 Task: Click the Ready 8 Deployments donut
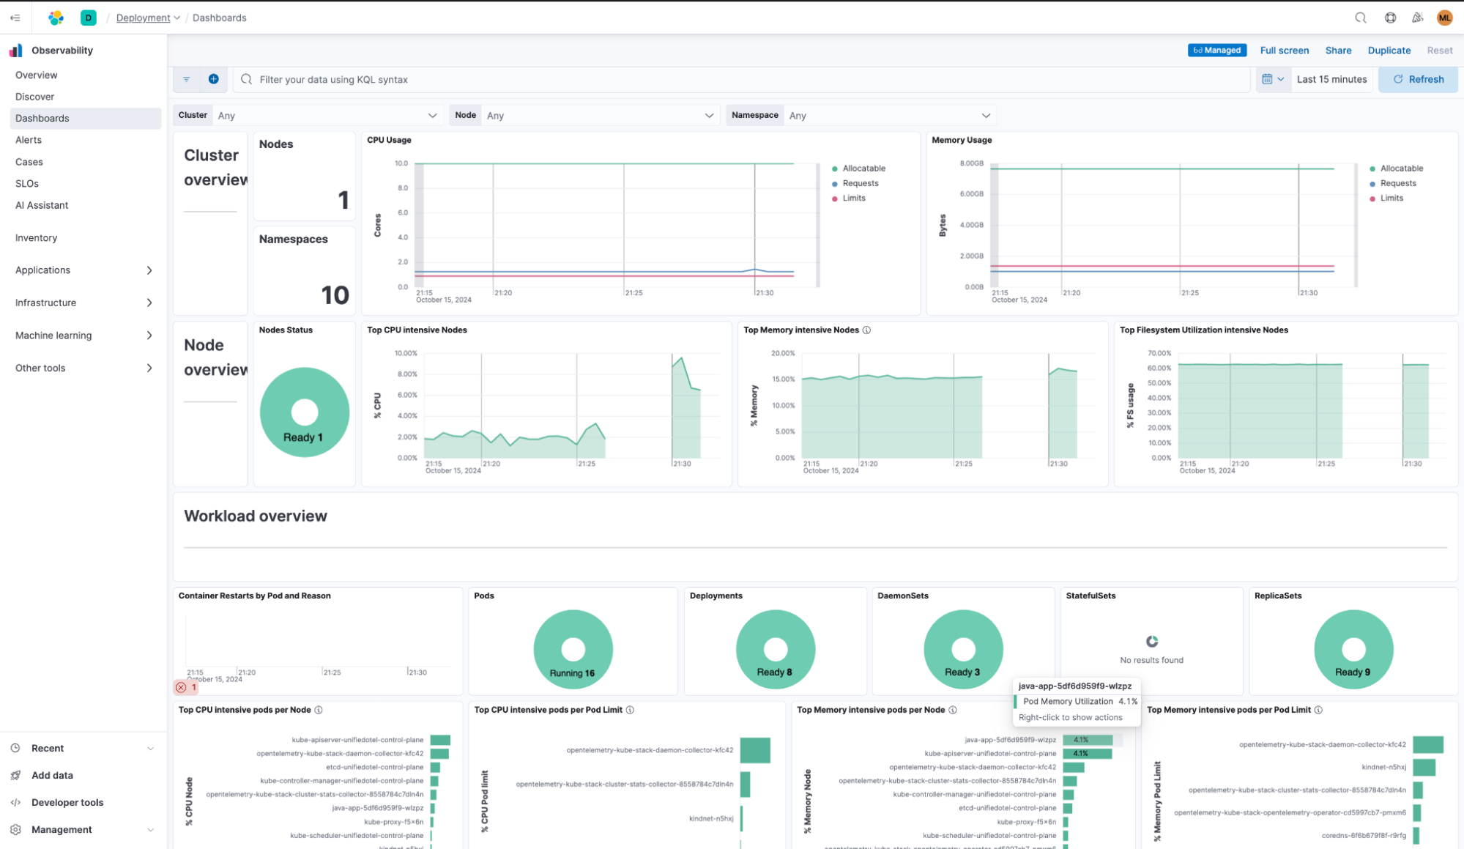[775, 649]
